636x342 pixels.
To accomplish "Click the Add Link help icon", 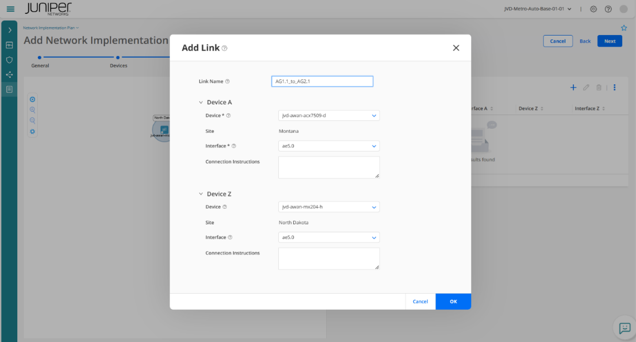I will tap(224, 48).
